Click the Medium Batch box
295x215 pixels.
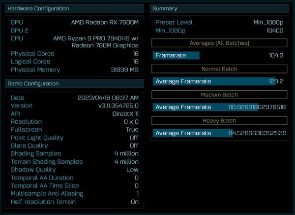pyautogui.click(x=219, y=95)
